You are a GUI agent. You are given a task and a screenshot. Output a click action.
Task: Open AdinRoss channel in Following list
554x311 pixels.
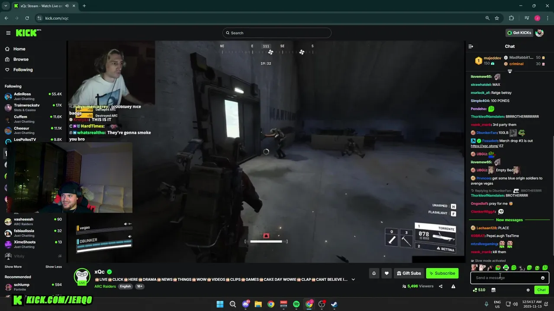(33, 96)
